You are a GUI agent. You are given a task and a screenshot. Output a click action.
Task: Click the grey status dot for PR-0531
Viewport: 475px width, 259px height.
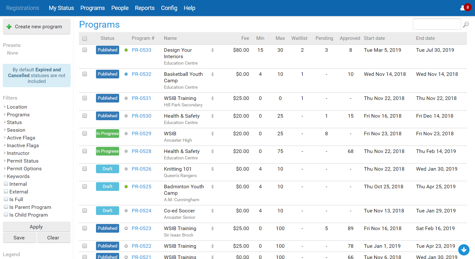pos(126,98)
